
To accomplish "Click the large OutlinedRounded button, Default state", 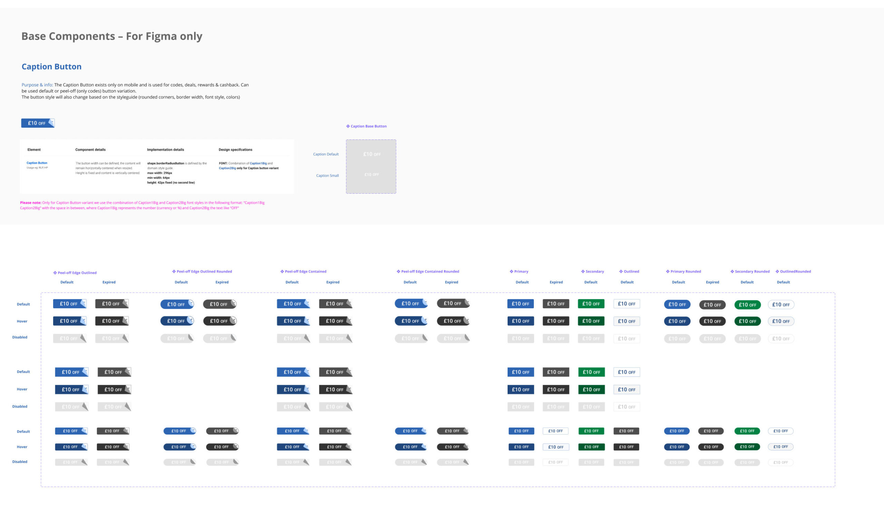I will click(781, 304).
